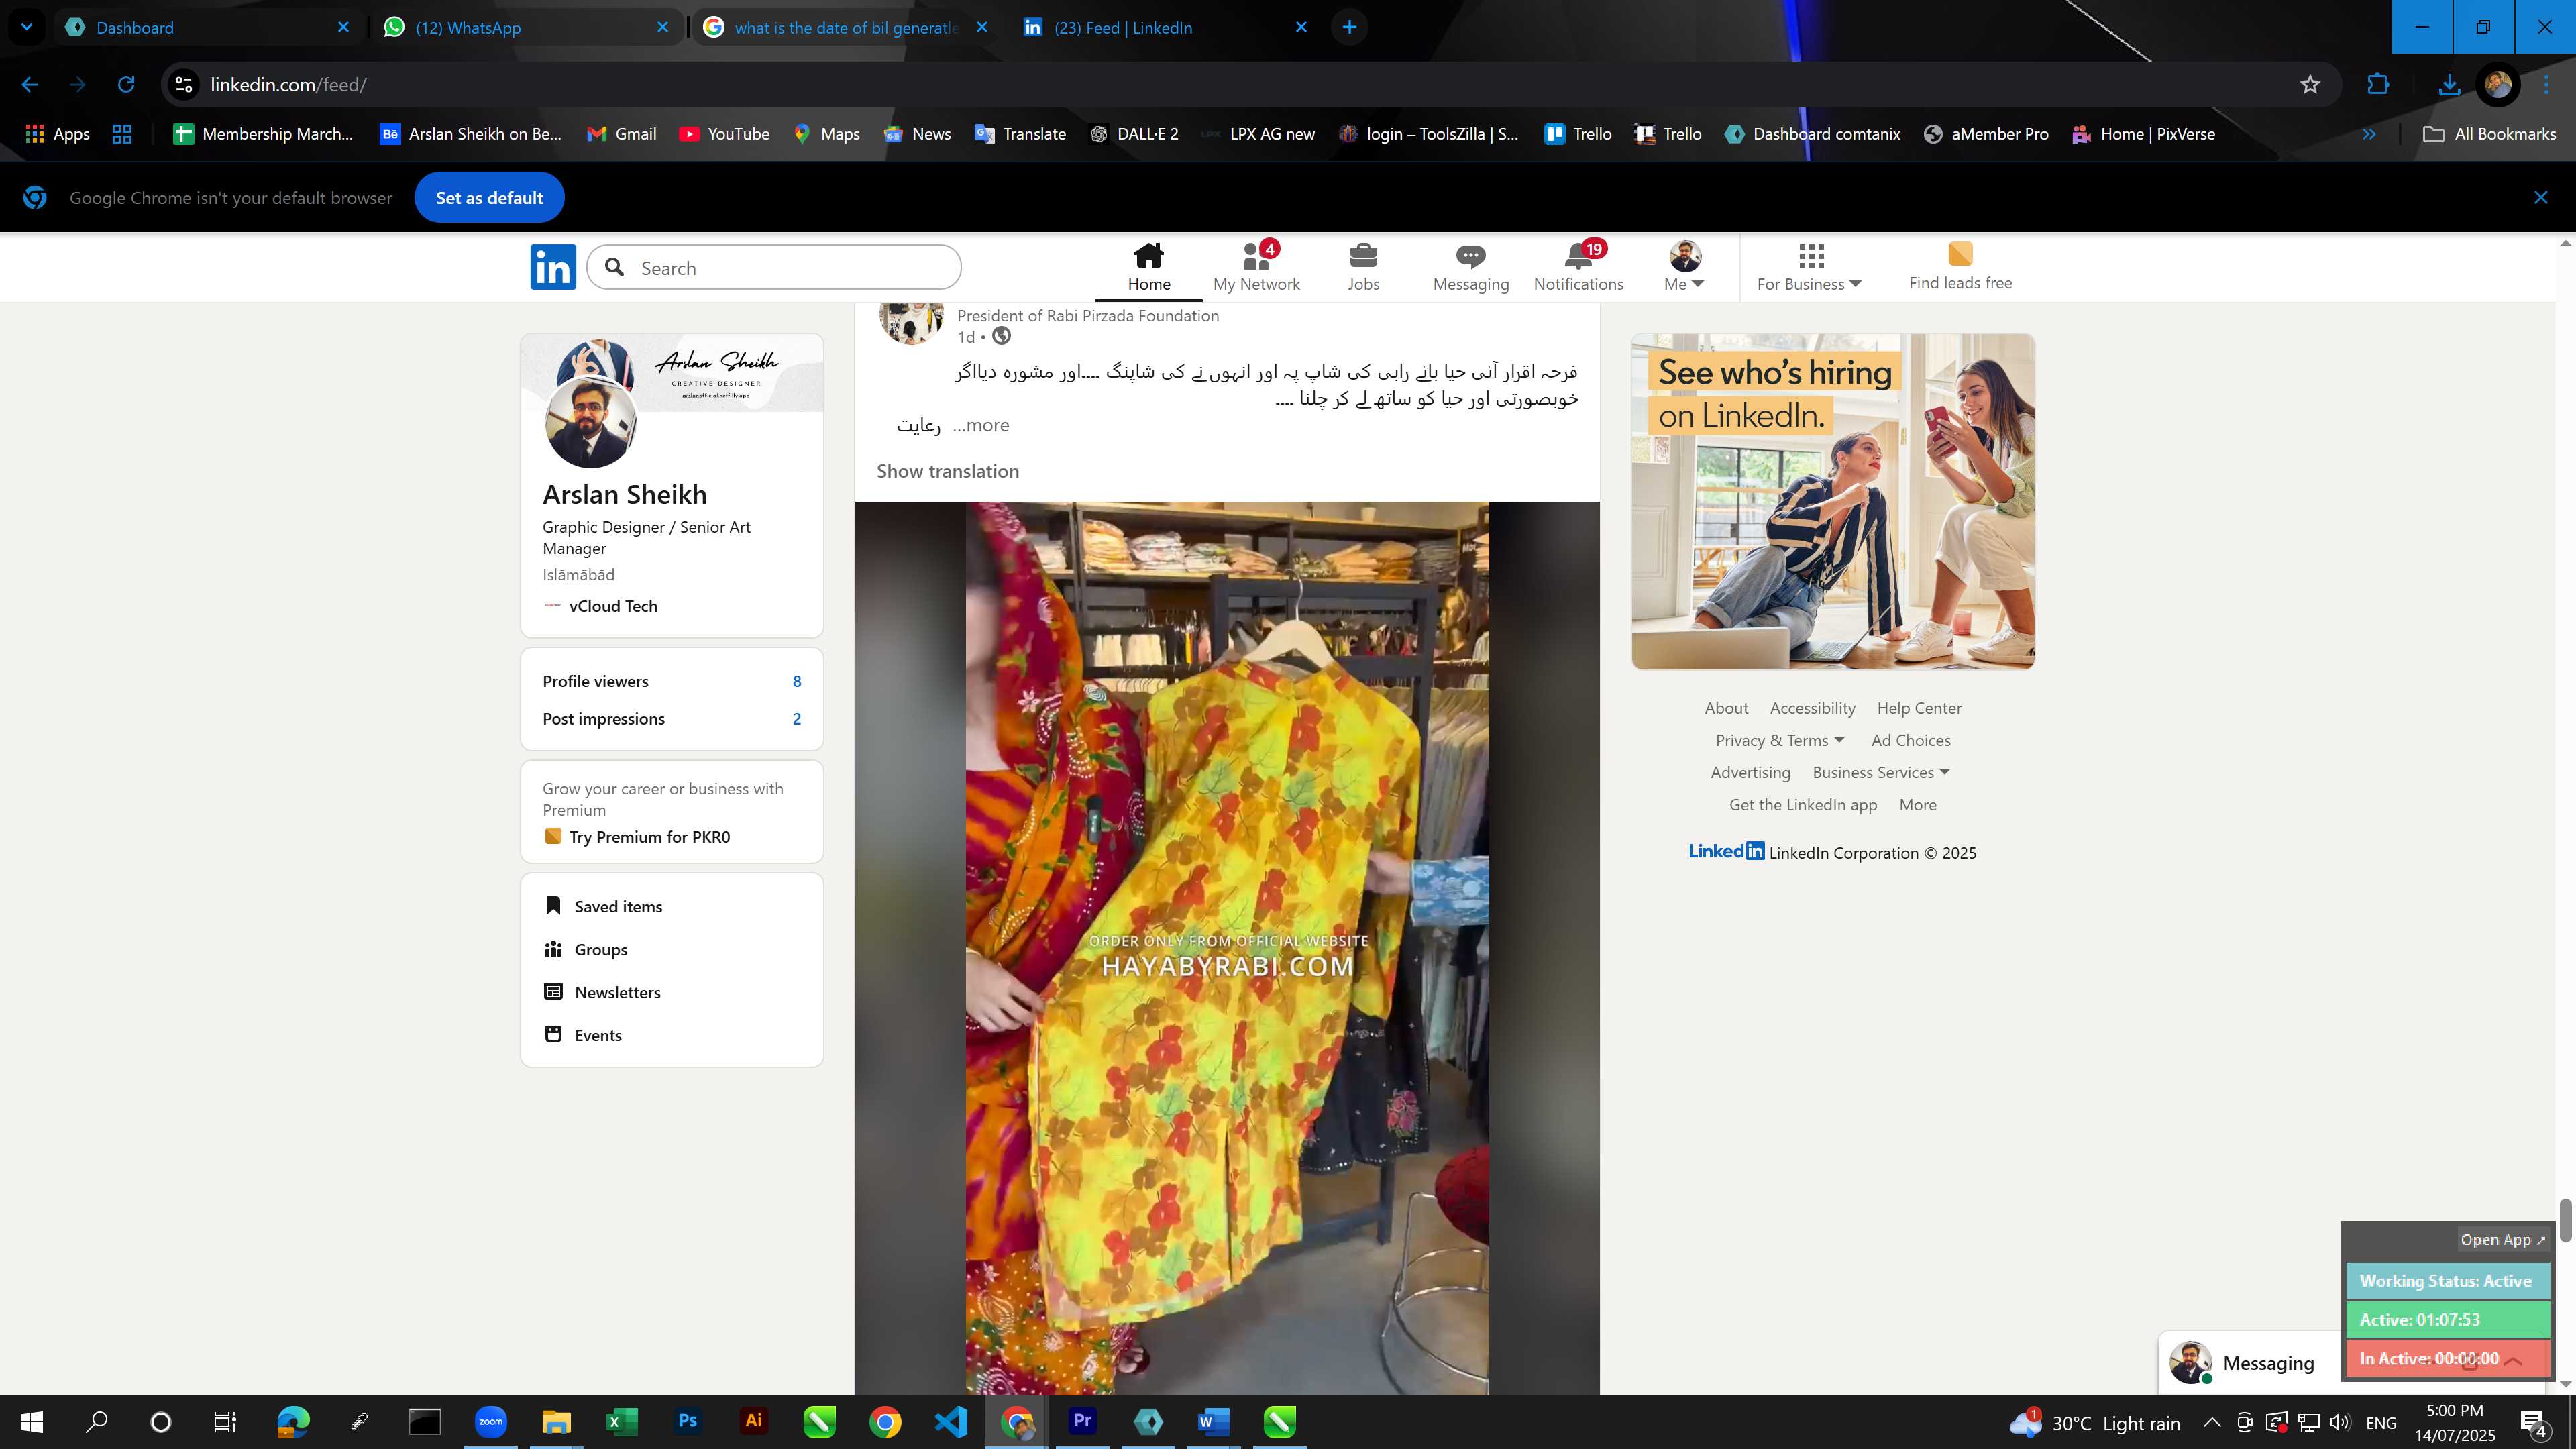Open a new browser tab

tap(1349, 27)
